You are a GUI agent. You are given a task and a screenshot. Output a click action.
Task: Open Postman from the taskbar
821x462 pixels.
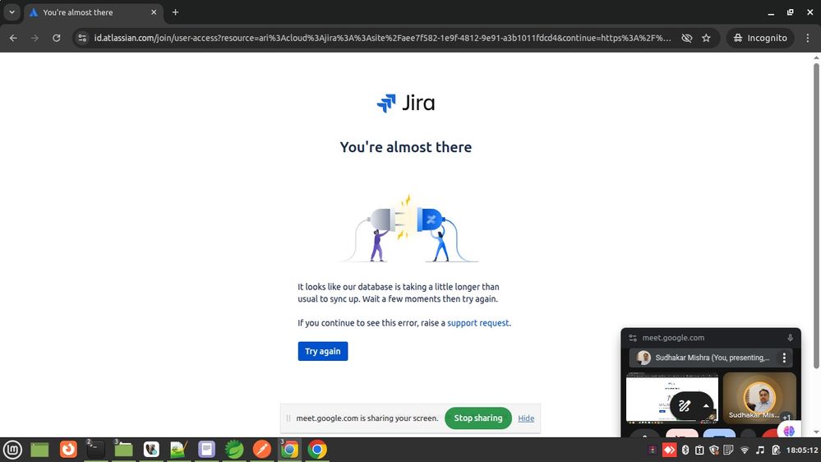262,450
